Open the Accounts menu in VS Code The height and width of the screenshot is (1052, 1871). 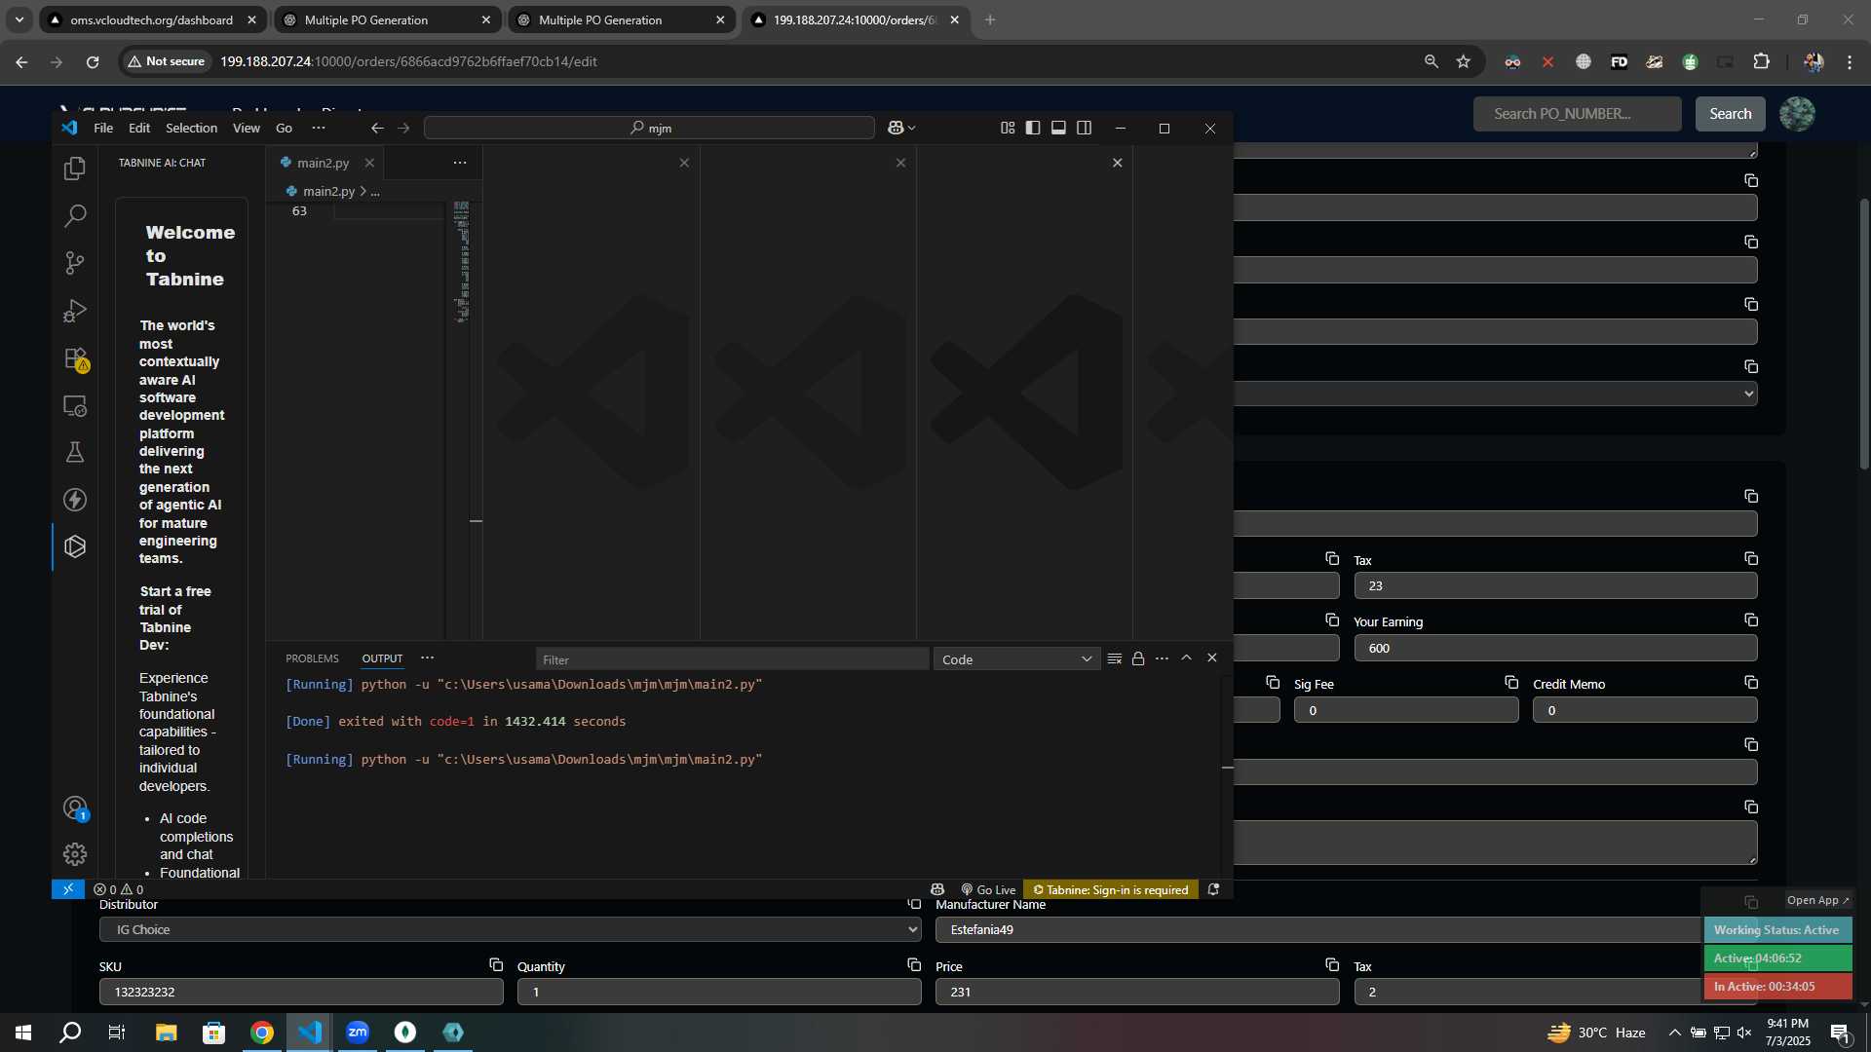75,808
